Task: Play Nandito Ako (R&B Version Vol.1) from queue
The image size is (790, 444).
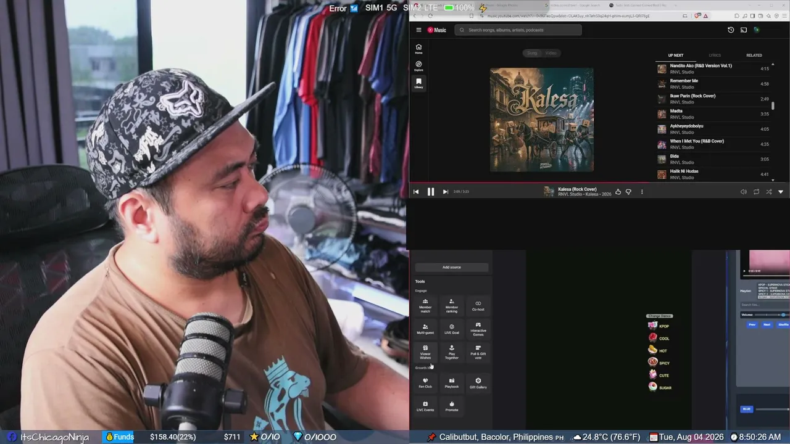Action: pos(713,68)
